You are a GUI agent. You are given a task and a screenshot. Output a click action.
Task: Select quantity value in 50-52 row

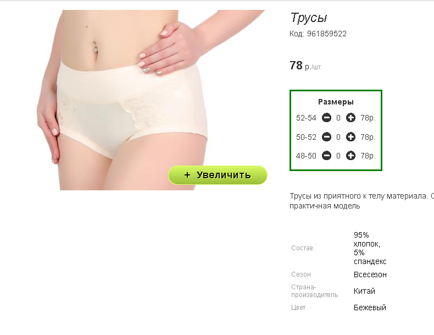pyautogui.click(x=338, y=137)
